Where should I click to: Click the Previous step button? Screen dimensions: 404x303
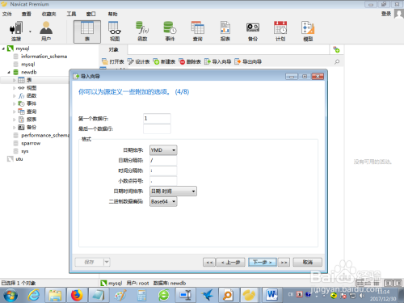pos(230,262)
